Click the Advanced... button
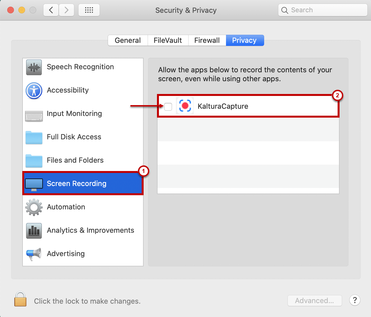Image resolution: width=371 pixels, height=317 pixels. (x=315, y=301)
